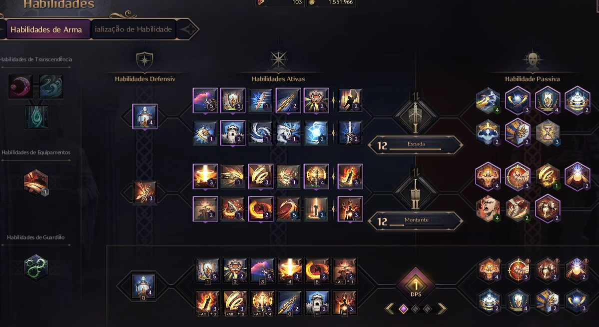599x327 pixels.
Task: Choose the blue energy orb Espada skill
Action: tap(316, 132)
